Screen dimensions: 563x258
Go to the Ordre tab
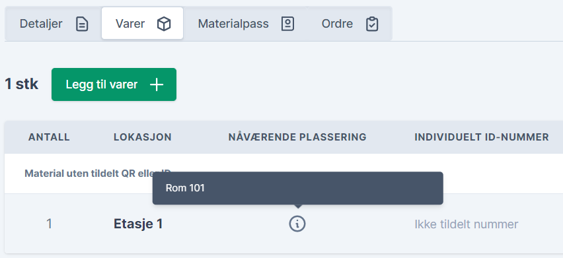[350, 24]
